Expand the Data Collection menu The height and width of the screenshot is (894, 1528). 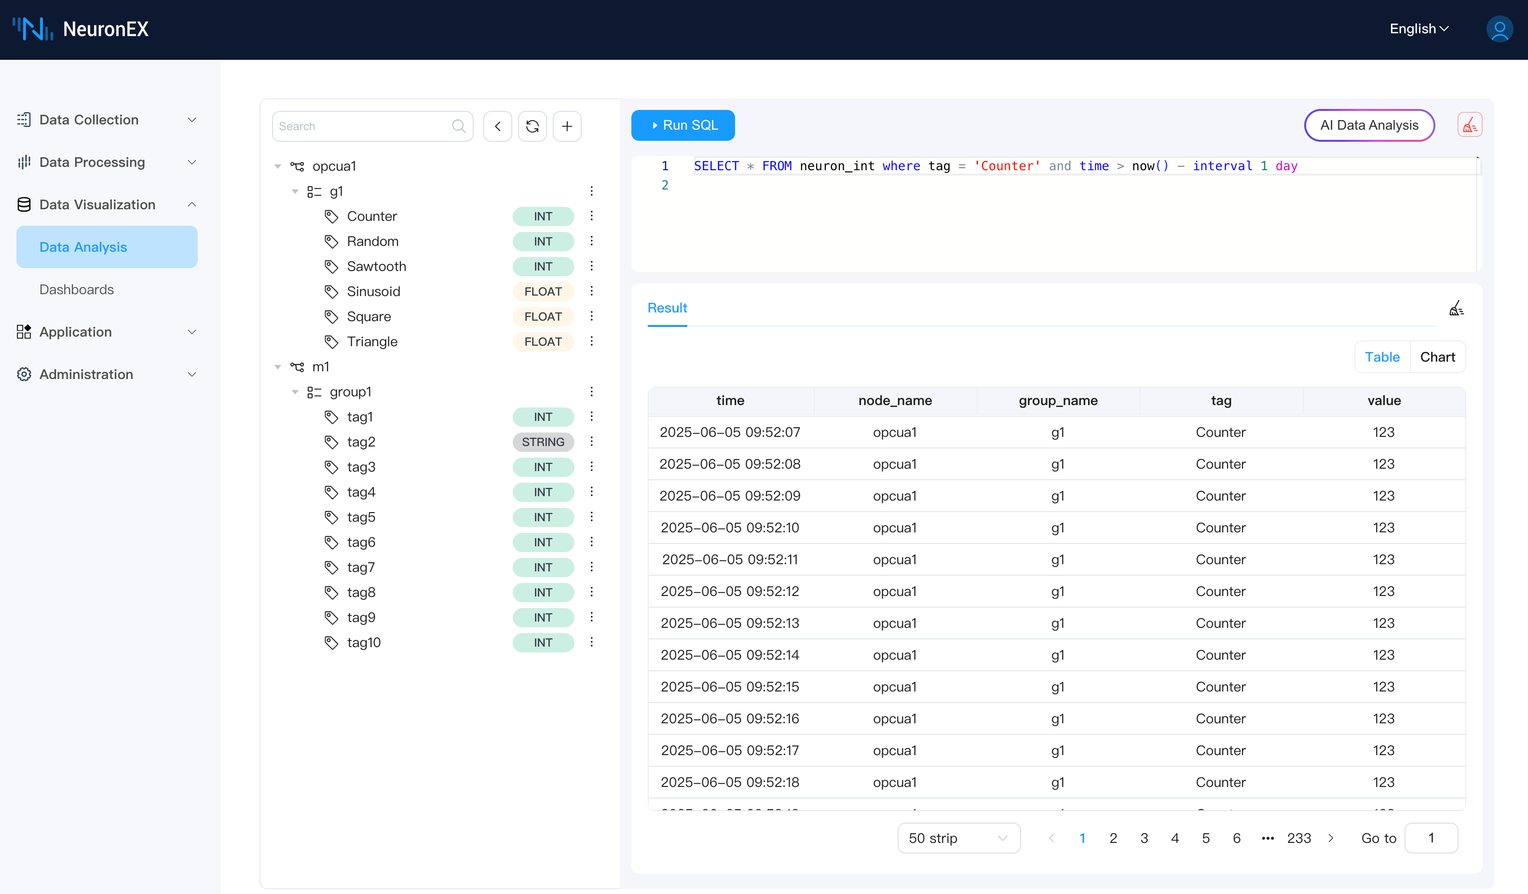(x=107, y=120)
